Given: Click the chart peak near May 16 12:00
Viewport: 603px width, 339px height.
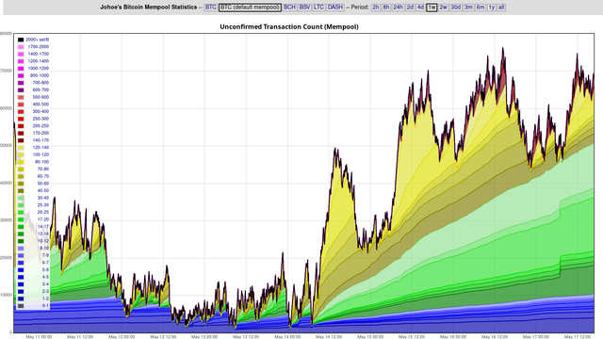Looking at the screenshot, I should 503,48.
